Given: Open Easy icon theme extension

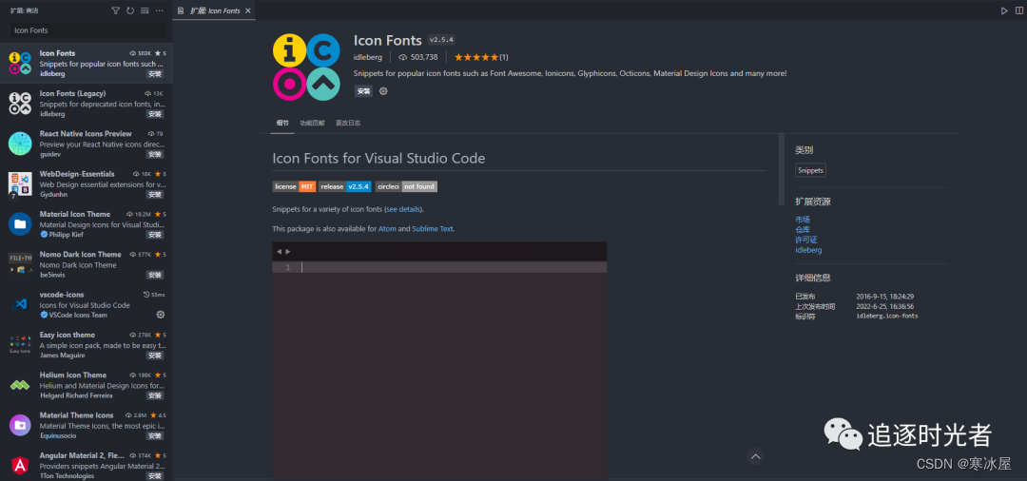Looking at the screenshot, I should (x=86, y=345).
